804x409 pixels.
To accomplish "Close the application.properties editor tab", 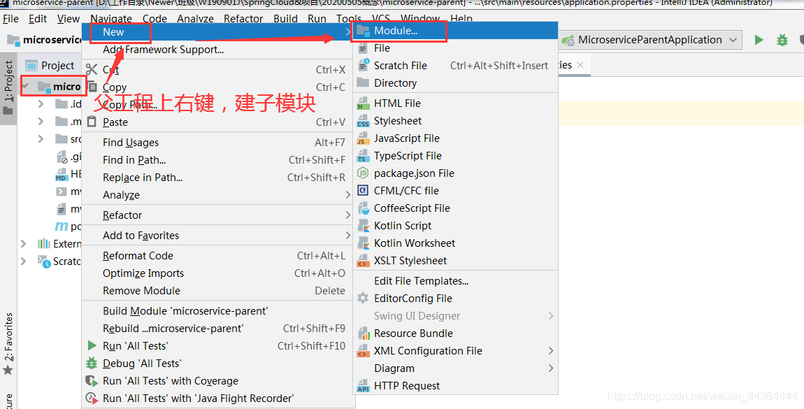I will tap(580, 65).
